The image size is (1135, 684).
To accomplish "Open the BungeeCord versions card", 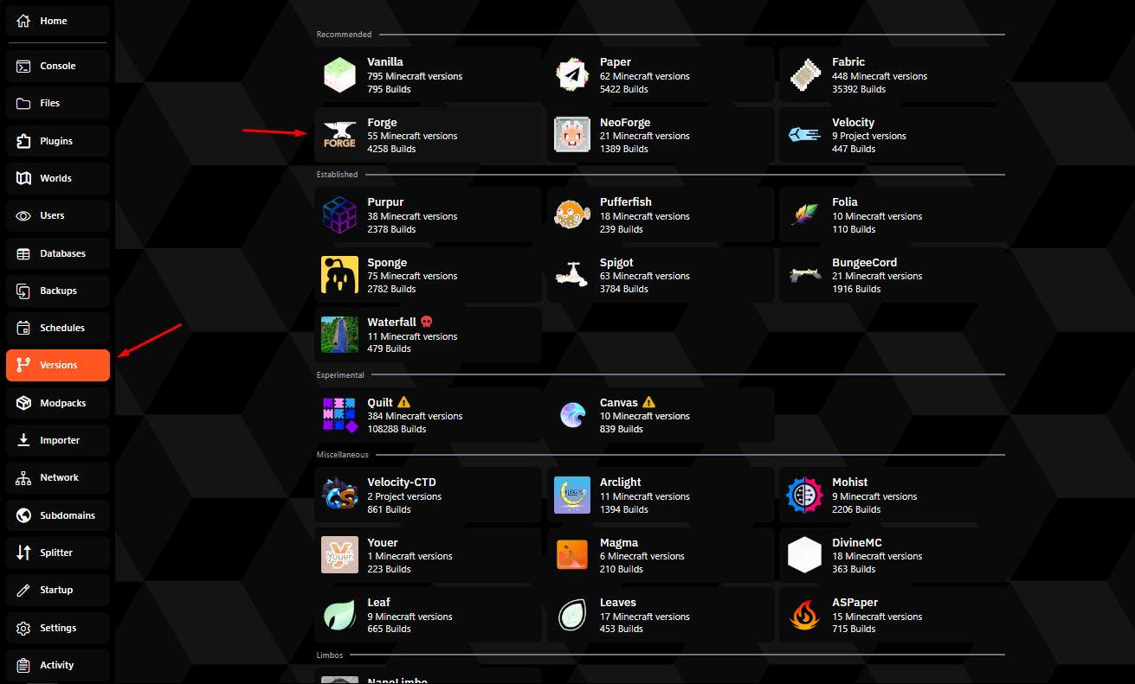I will 892,275.
